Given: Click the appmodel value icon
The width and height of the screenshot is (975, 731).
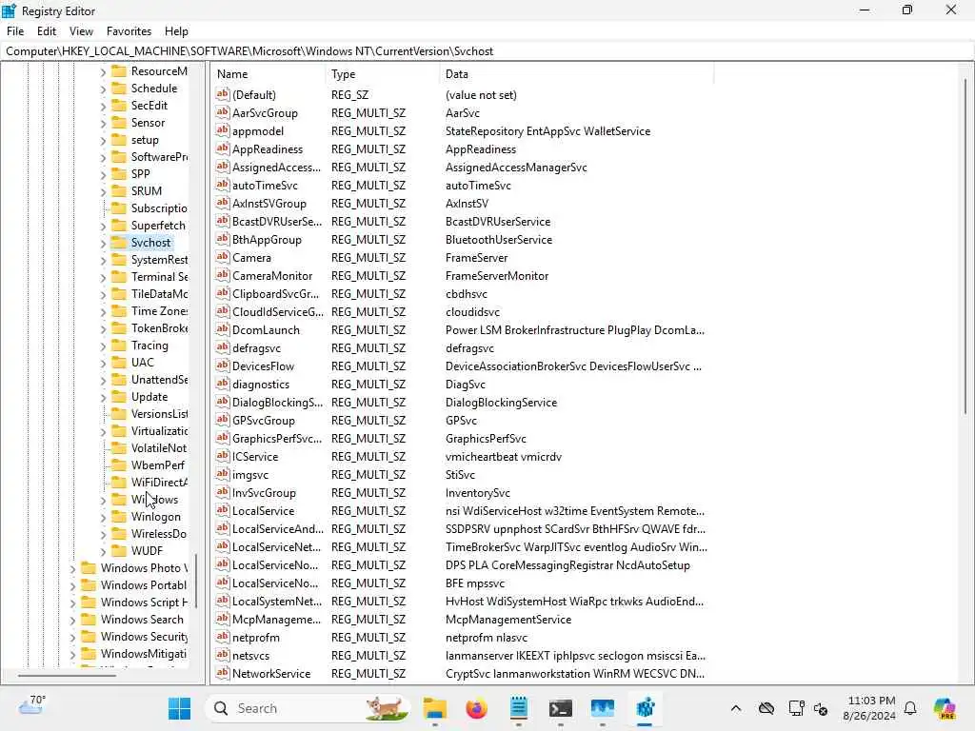Looking at the screenshot, I should click(x=222, y=130).
